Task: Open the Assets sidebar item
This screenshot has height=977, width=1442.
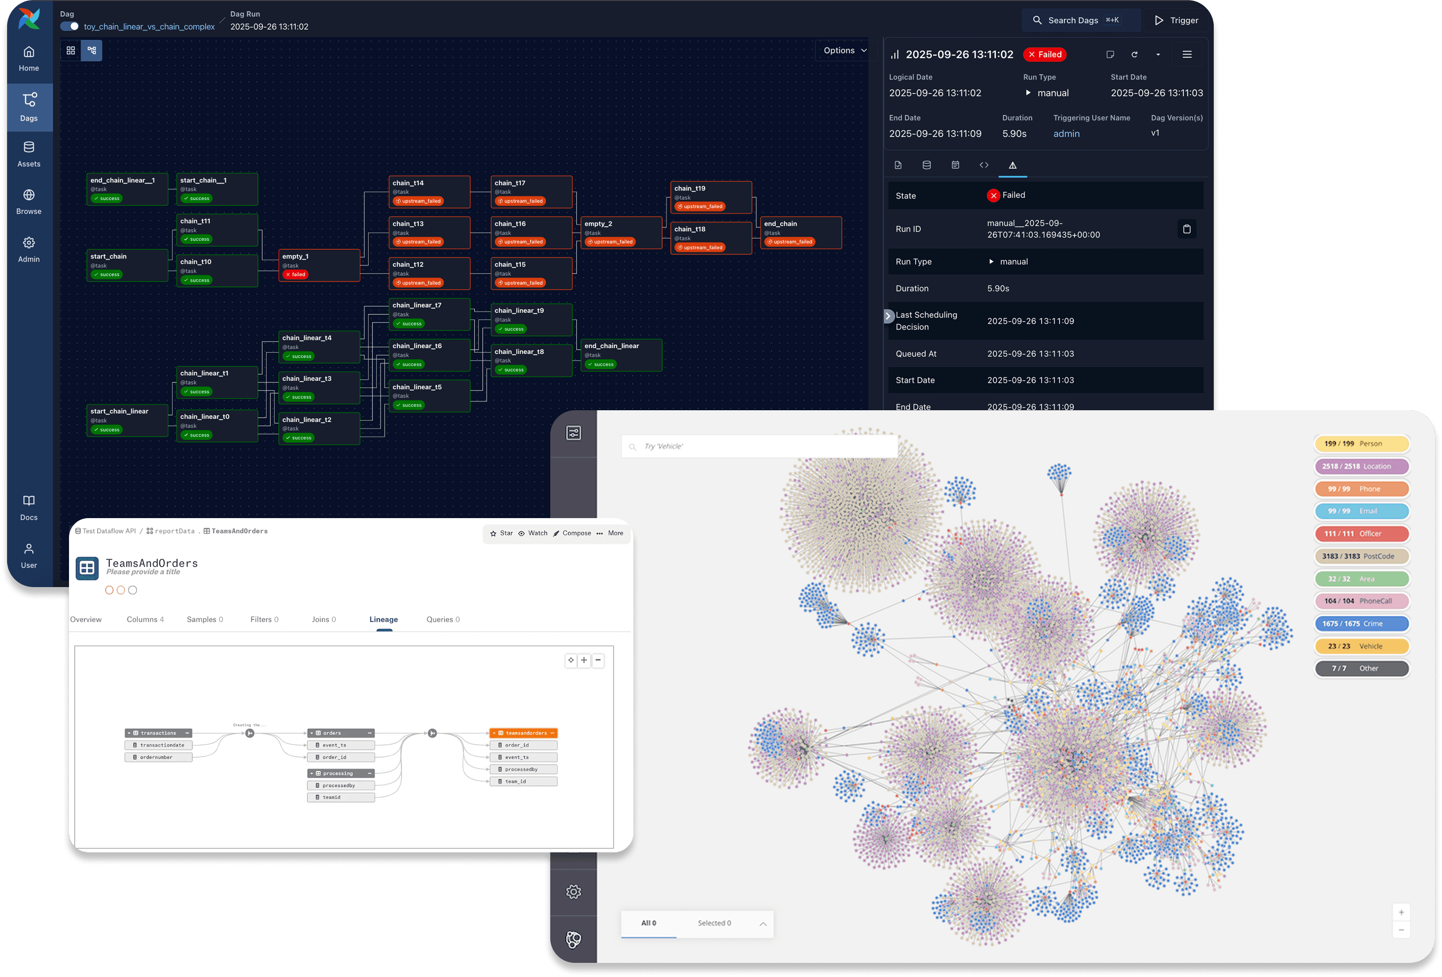Action: 29,154
